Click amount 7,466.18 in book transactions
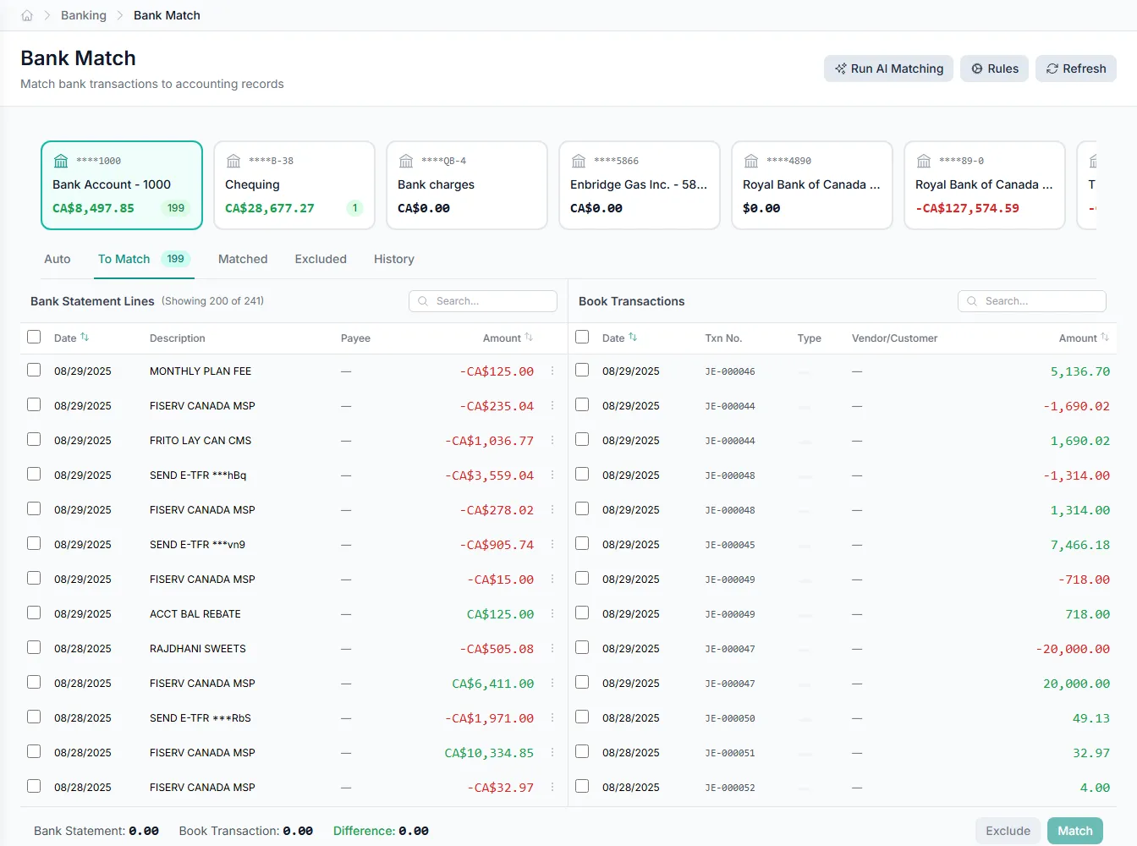The height and width of the screenshot is (846, 1137). point(1079,545)
